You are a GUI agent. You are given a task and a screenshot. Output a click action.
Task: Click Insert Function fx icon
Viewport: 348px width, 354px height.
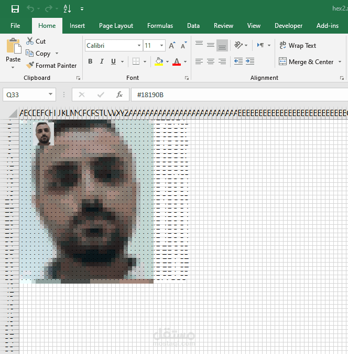[119, 95]
